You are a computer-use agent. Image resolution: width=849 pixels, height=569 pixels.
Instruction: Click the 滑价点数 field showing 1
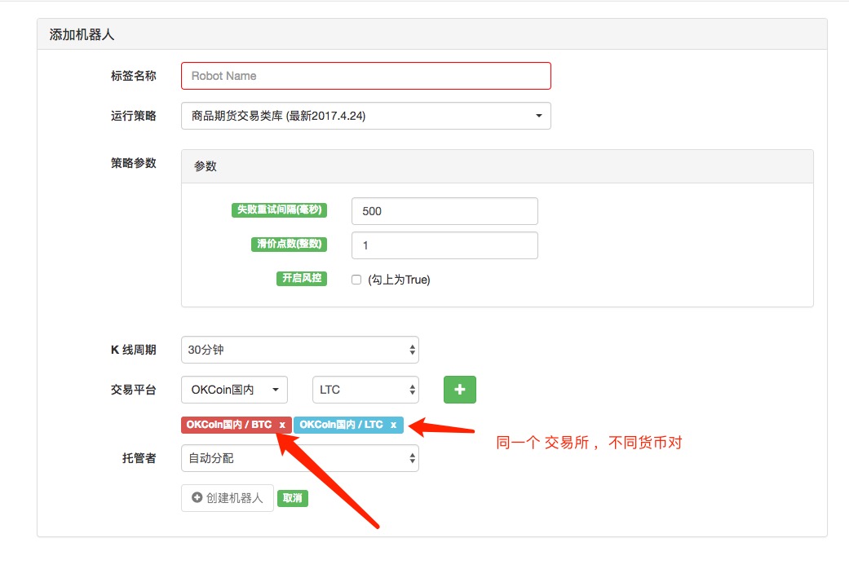444,245
